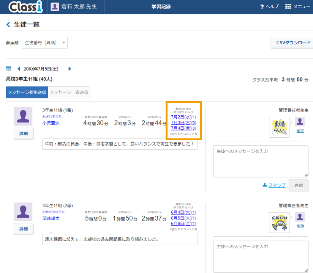
Task: Delete the stamp sent to 岡崎雄太
Action: (x=300, y=226)
